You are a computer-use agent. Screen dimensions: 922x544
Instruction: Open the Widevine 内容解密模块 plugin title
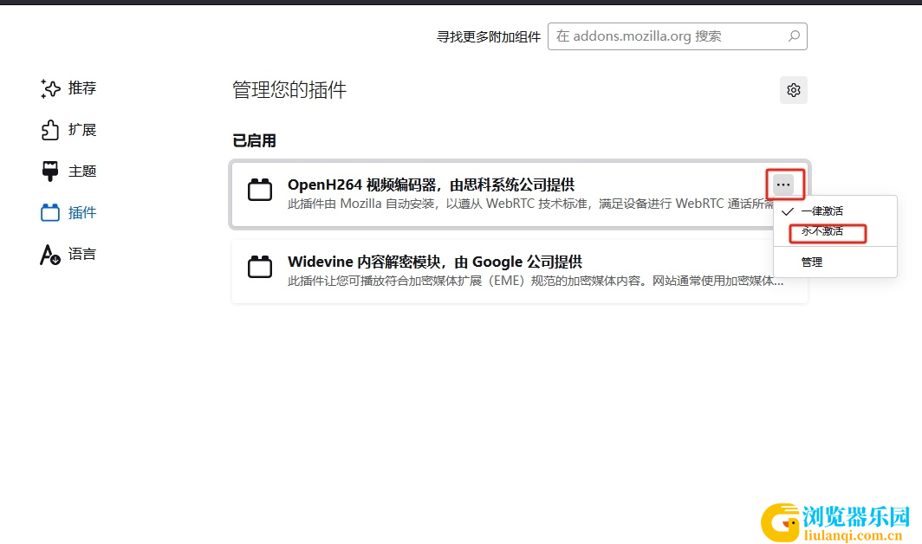coord(435,262)
